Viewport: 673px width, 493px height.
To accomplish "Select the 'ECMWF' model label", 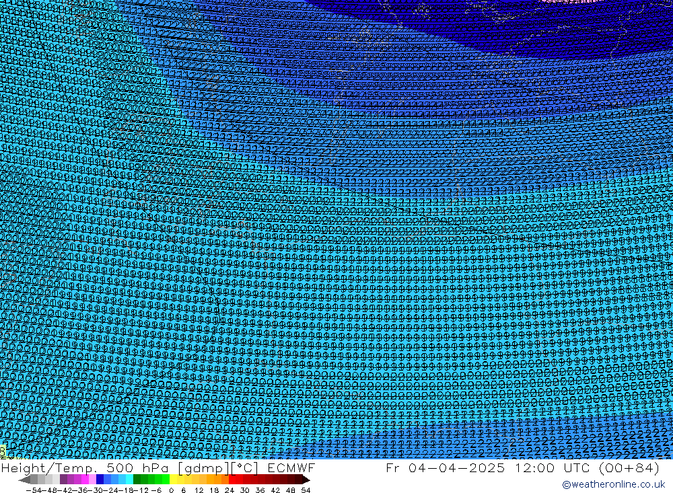I will (291, 467).
